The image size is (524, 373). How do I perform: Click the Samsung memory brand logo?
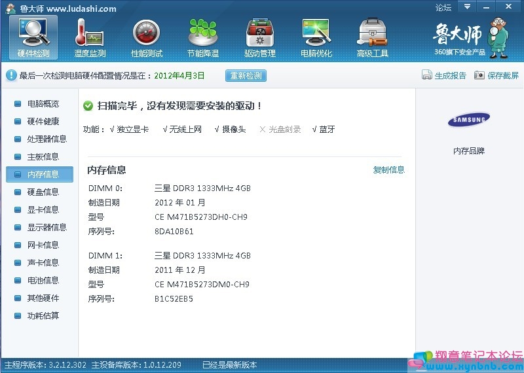tap(469, 120)
